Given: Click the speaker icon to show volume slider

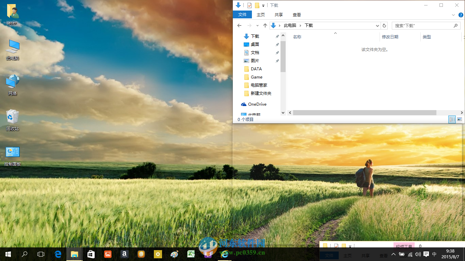Looking at the screenshot, I should click(x=418, y=254).
